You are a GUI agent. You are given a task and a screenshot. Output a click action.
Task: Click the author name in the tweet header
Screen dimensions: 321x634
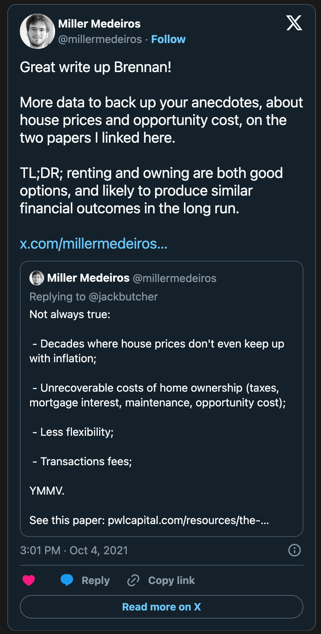coord(99,24)
